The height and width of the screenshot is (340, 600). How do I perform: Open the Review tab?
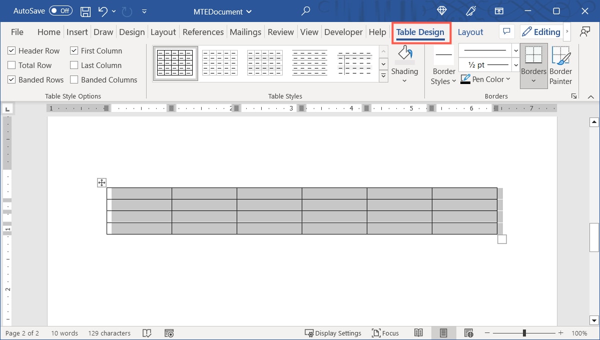pos(280,31)
